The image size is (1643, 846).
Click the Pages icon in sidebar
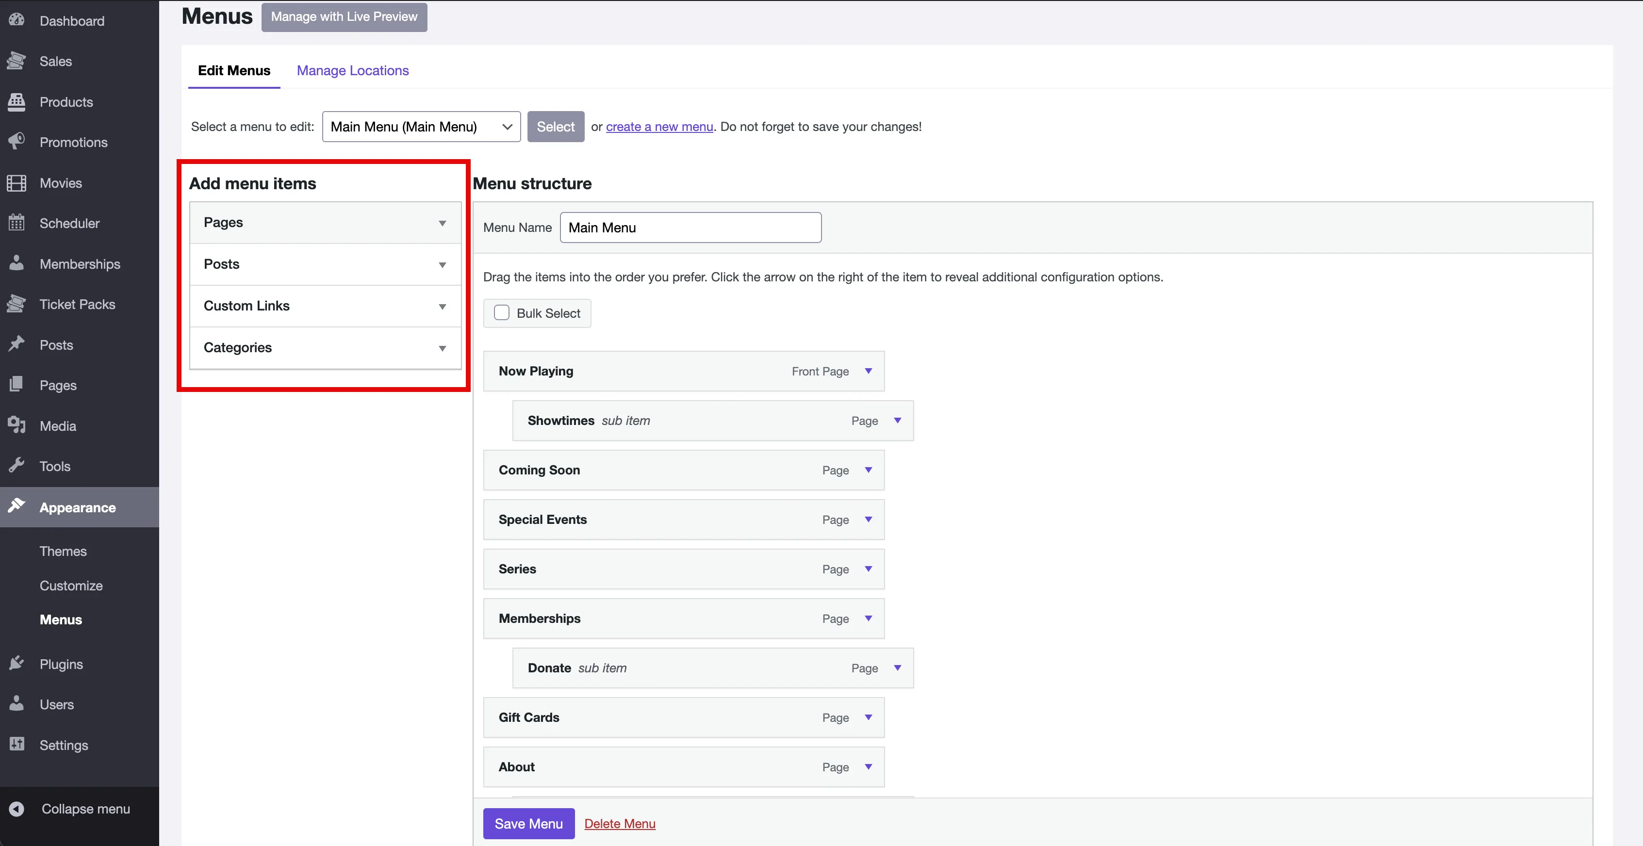[16, 384]
